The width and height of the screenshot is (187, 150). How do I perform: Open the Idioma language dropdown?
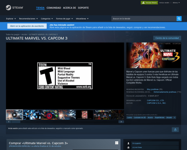pos(176,3)
